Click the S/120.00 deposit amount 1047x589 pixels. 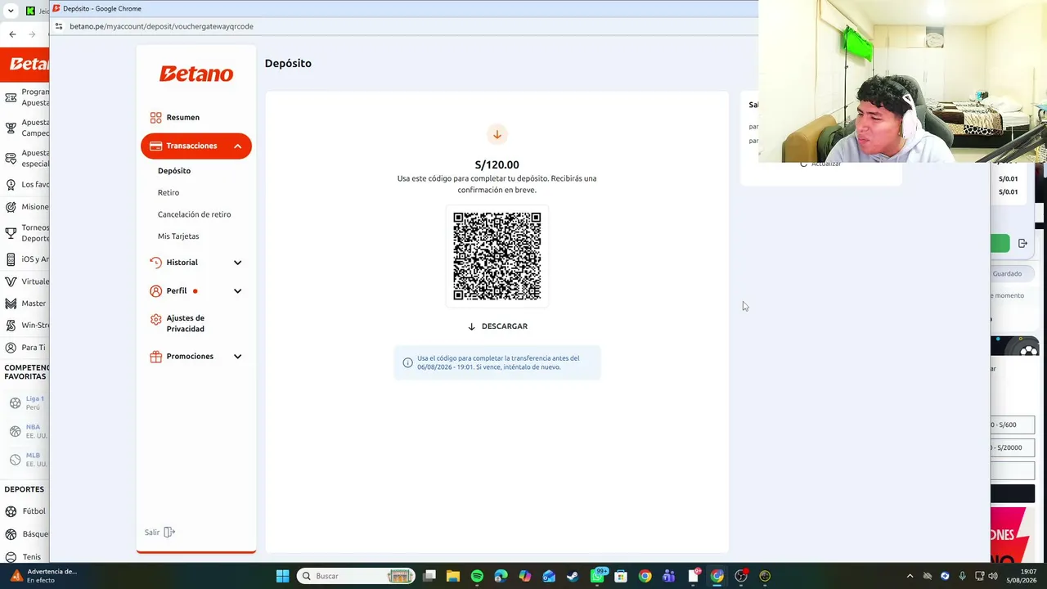click(x=497, y=164)
